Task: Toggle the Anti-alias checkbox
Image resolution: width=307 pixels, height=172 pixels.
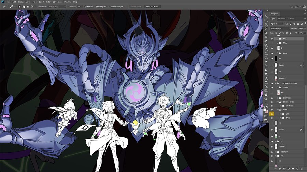Action: pos(85,7)
